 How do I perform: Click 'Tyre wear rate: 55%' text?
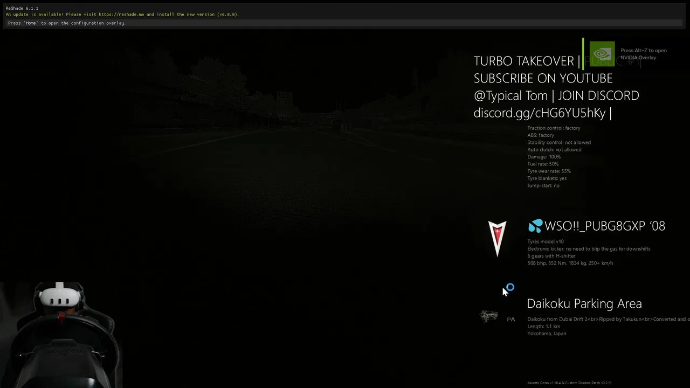click(549, 171)
